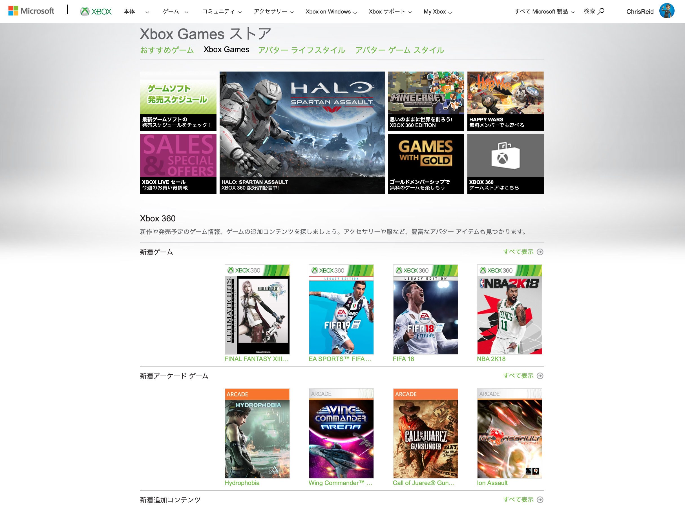
Task: Open Halo Spartan Assault banner
Action: 302,132
